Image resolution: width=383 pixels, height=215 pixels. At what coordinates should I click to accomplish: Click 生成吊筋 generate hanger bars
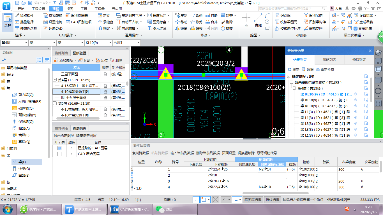pyautogui.click(x=363, y=22)
